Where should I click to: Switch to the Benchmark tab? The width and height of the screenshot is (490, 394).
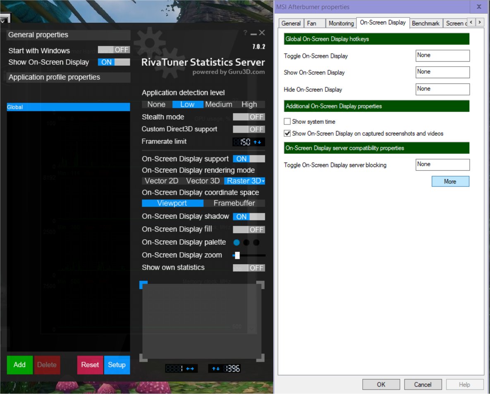click(x=425, y=24)
